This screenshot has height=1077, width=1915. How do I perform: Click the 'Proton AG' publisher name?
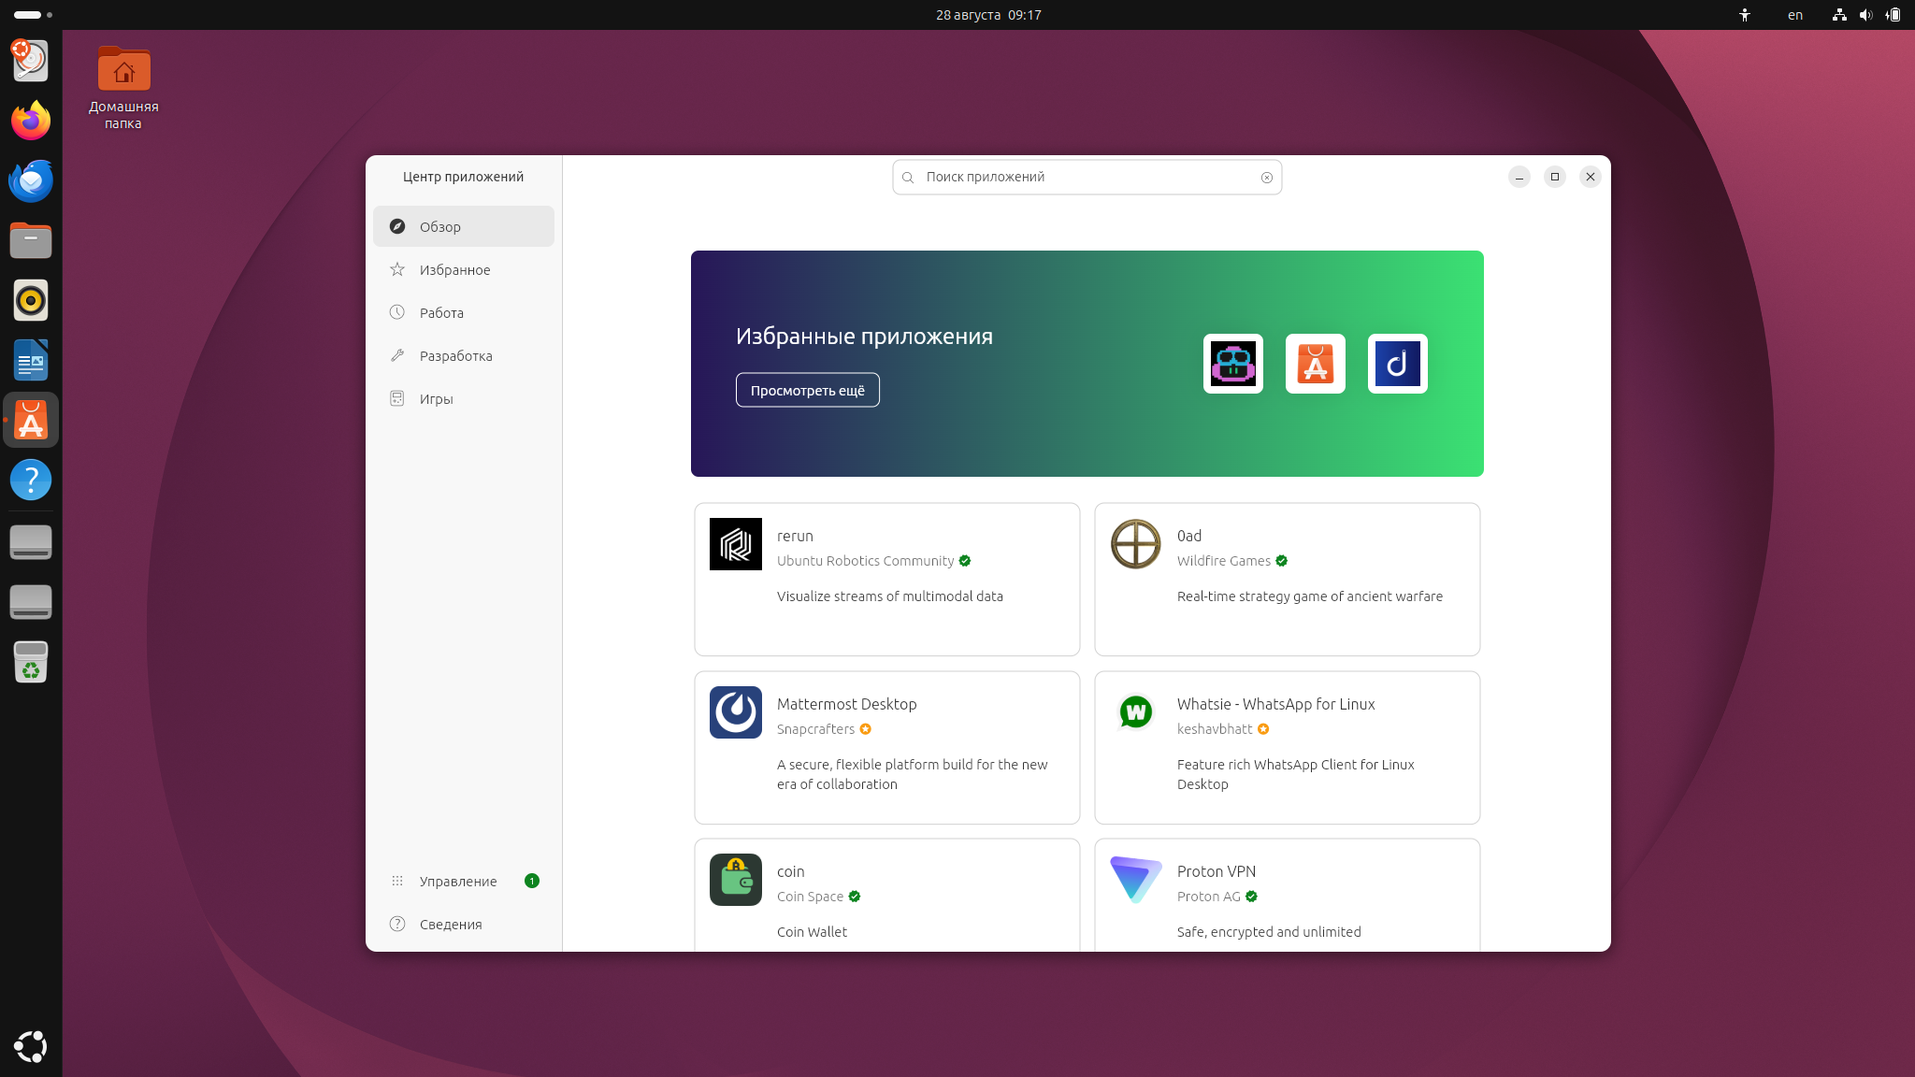tap(1209, 897)
